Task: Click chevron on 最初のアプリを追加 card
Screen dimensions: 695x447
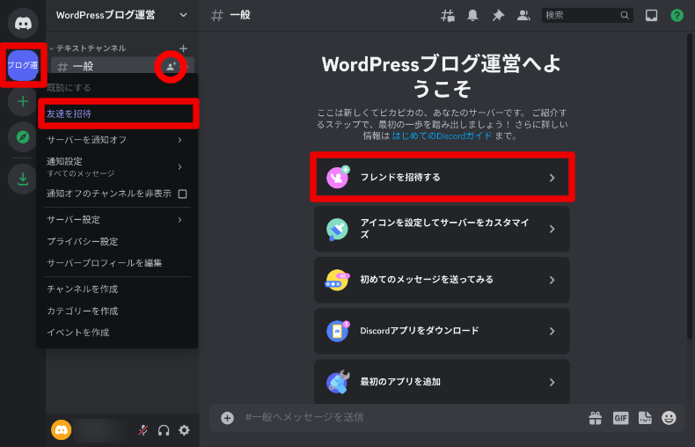Action: pos(552,382)
